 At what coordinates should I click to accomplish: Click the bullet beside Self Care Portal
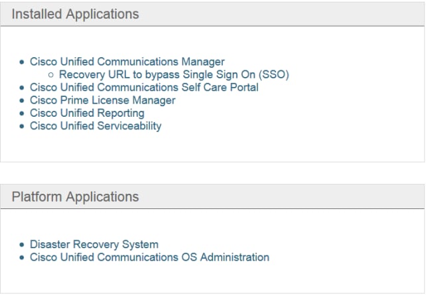coord(23,88)
